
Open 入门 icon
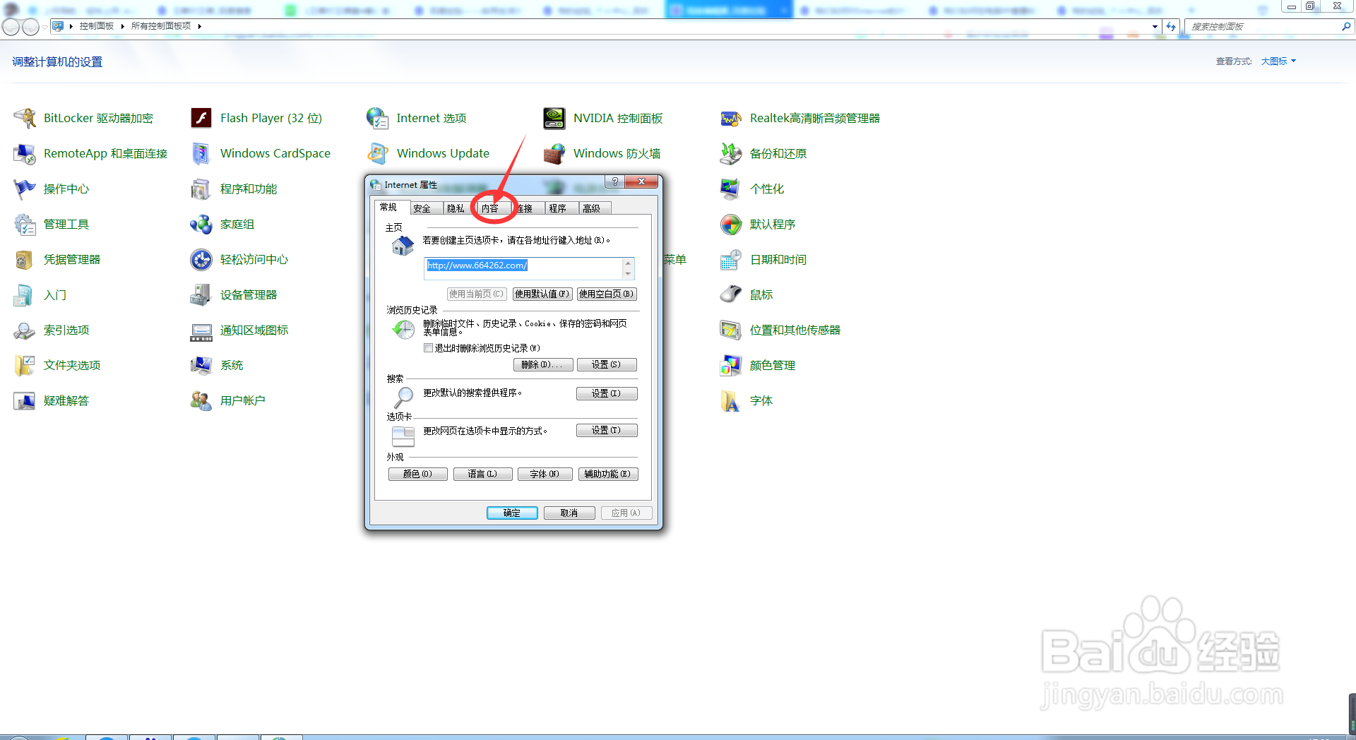click(25, 294)
